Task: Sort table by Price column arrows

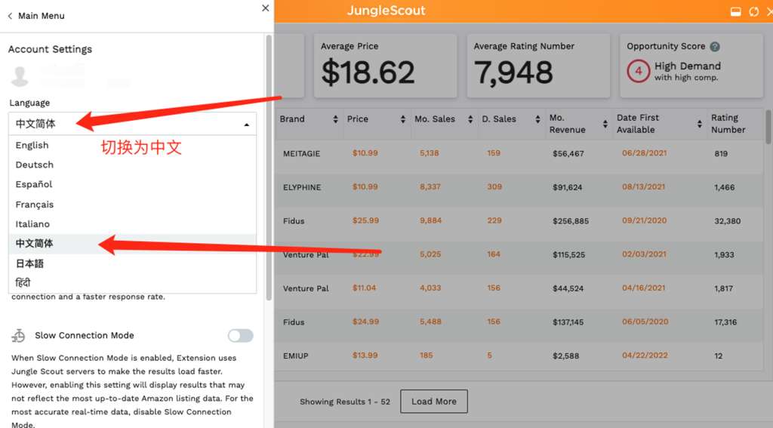Action: click(403, 119)
